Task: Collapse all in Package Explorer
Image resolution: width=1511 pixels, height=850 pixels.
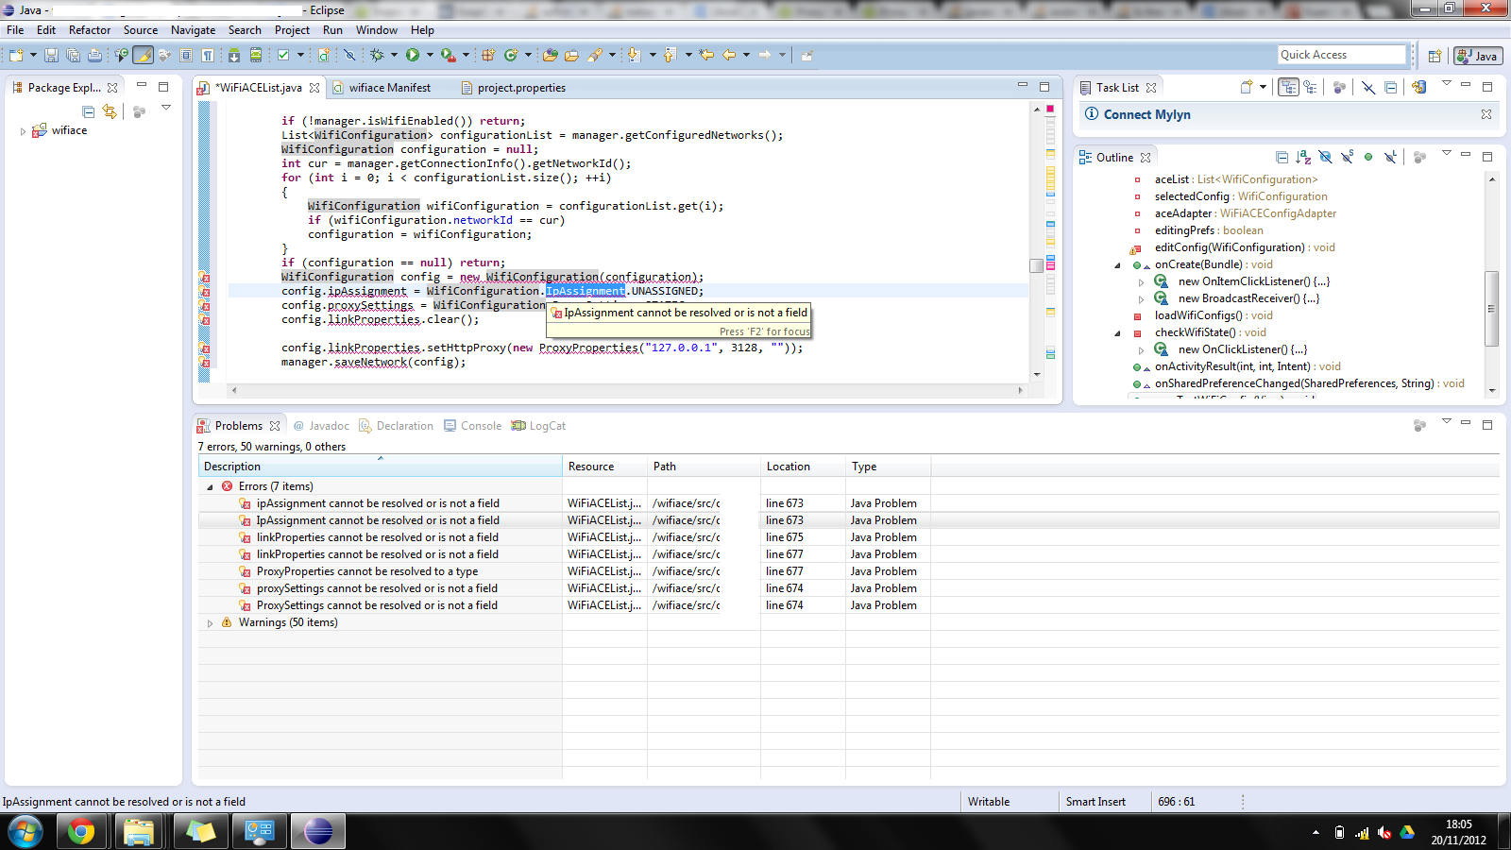Action: tap(89, 111)
